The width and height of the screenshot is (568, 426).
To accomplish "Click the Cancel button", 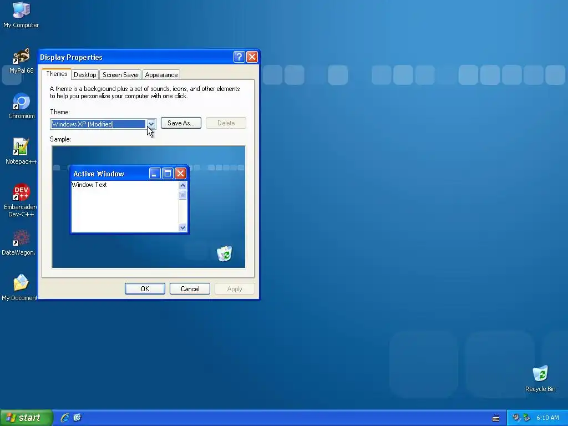I will click(x=190, y=288).
